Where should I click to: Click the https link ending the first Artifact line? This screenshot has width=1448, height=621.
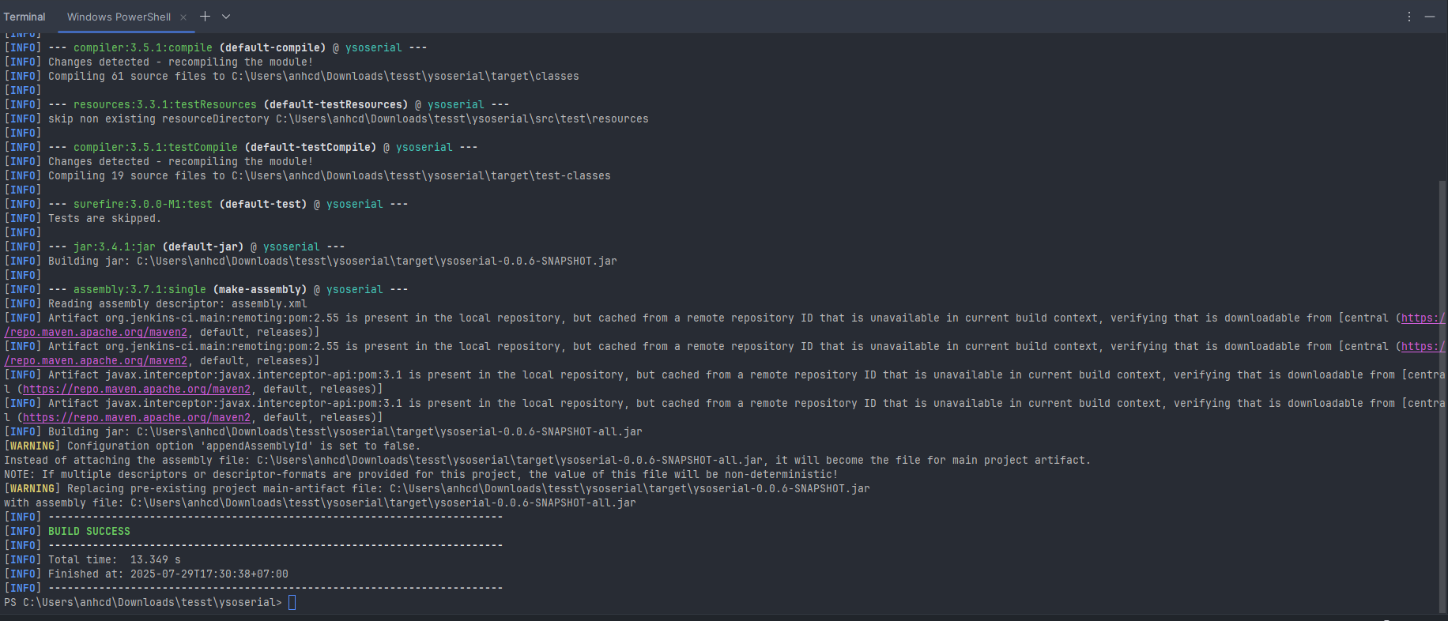point(1422,318)
